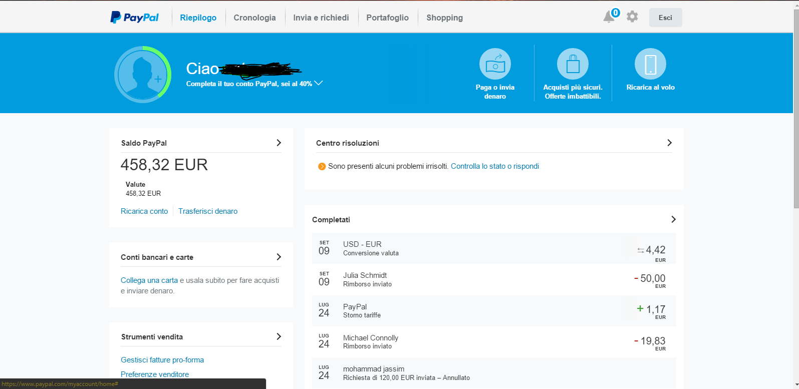
Task: Click the Trasferisci denaro link
Action: pyautogui.click(x=208, y=211)
